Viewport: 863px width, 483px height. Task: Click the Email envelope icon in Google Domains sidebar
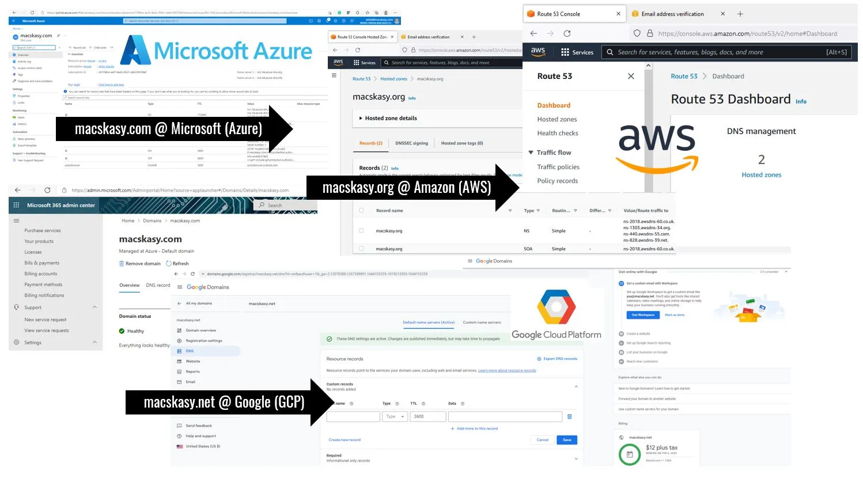point(180,382)
